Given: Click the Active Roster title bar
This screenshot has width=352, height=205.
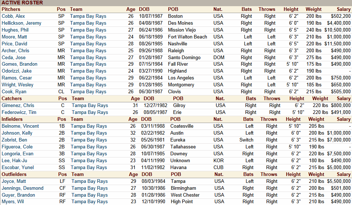Looking at the screenshot, I should pos(22,3).
